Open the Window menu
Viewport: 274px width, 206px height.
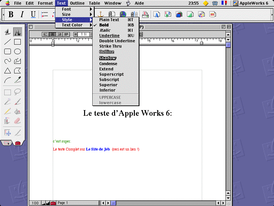pos(113,3)
